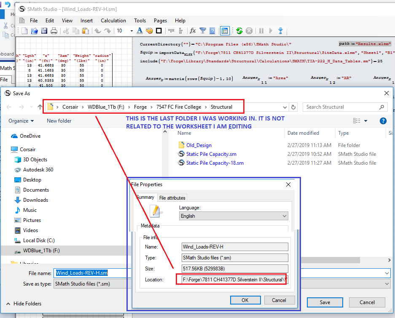Click the save disk icon in SMath toolbar
Screen dimensions: 395x318
pos(44,31)
